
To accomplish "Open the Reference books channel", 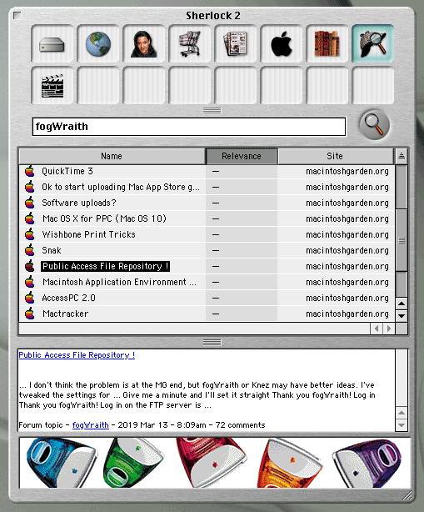I will coord(327,43).
